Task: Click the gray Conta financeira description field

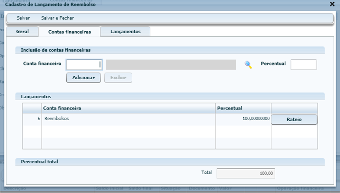Action: click(171, 64)
